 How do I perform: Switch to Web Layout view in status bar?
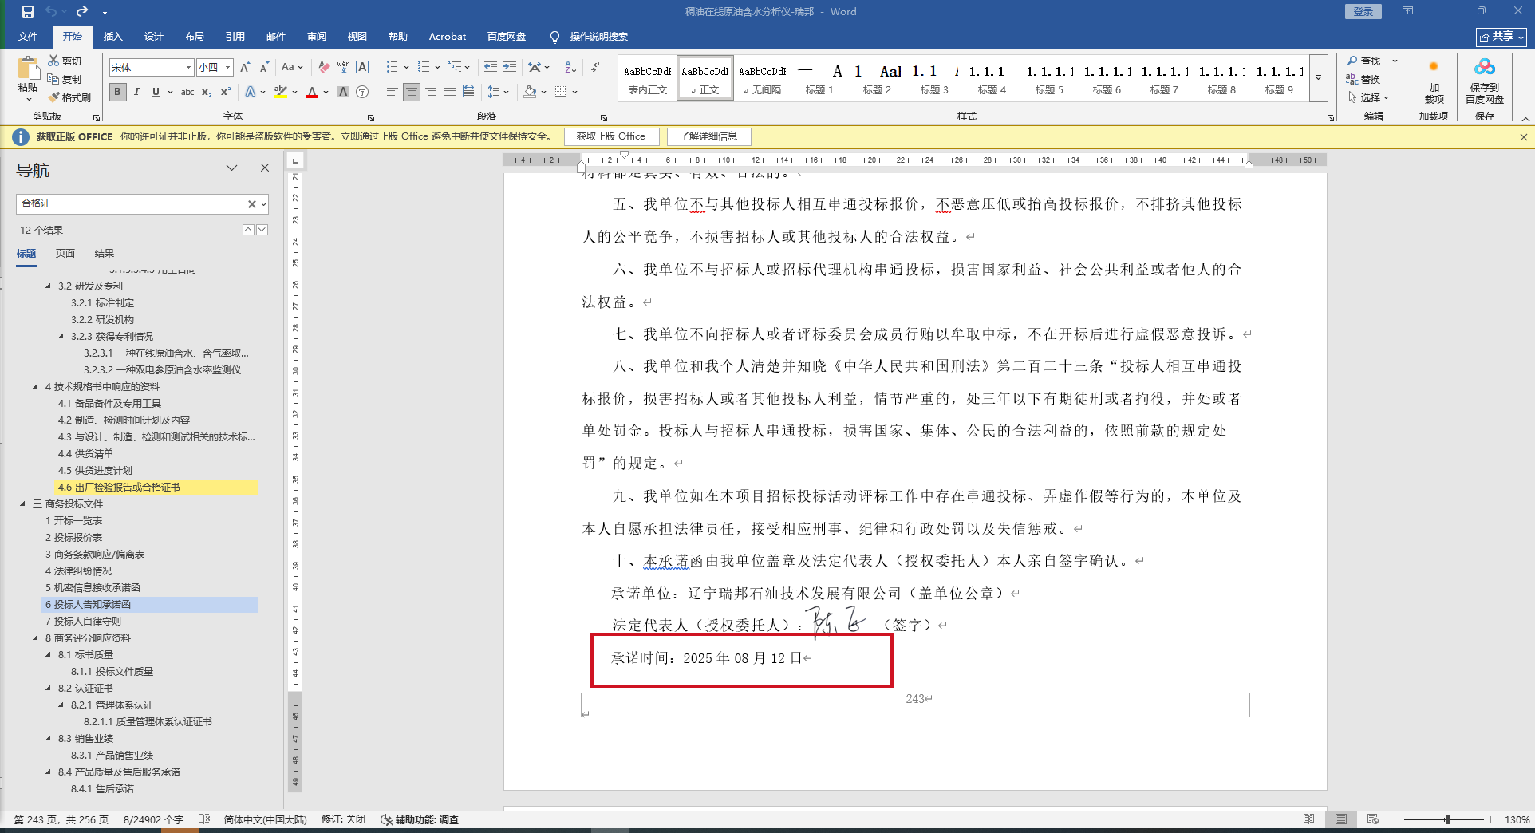pyautogui.click(x=1372, y=819)
